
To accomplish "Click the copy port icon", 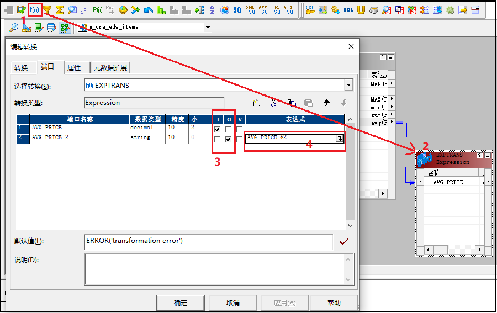I will pyautogui.click(x=292, y=103).
